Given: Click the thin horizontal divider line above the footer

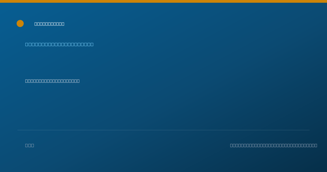Looking at the screenshot, I should [163, 130].
